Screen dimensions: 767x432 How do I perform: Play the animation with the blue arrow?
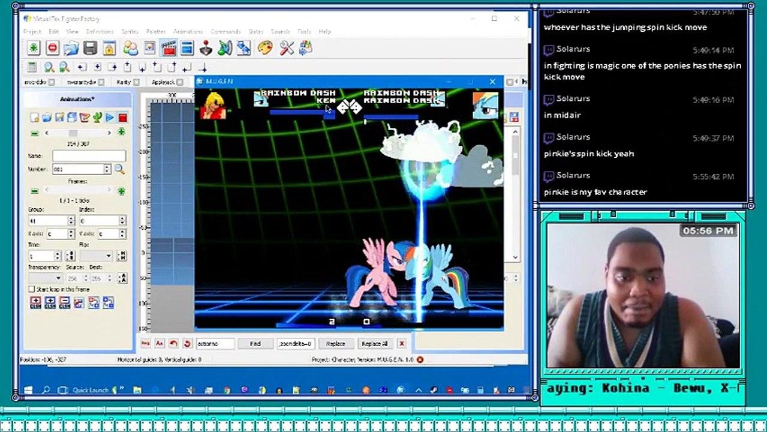110,118
